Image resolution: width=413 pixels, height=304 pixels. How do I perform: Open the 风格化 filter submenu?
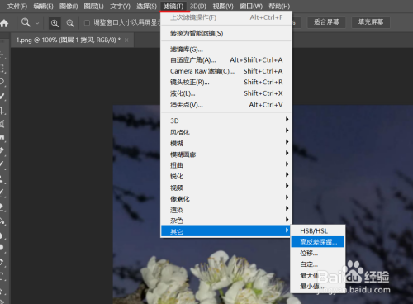[x=226, y=132]
